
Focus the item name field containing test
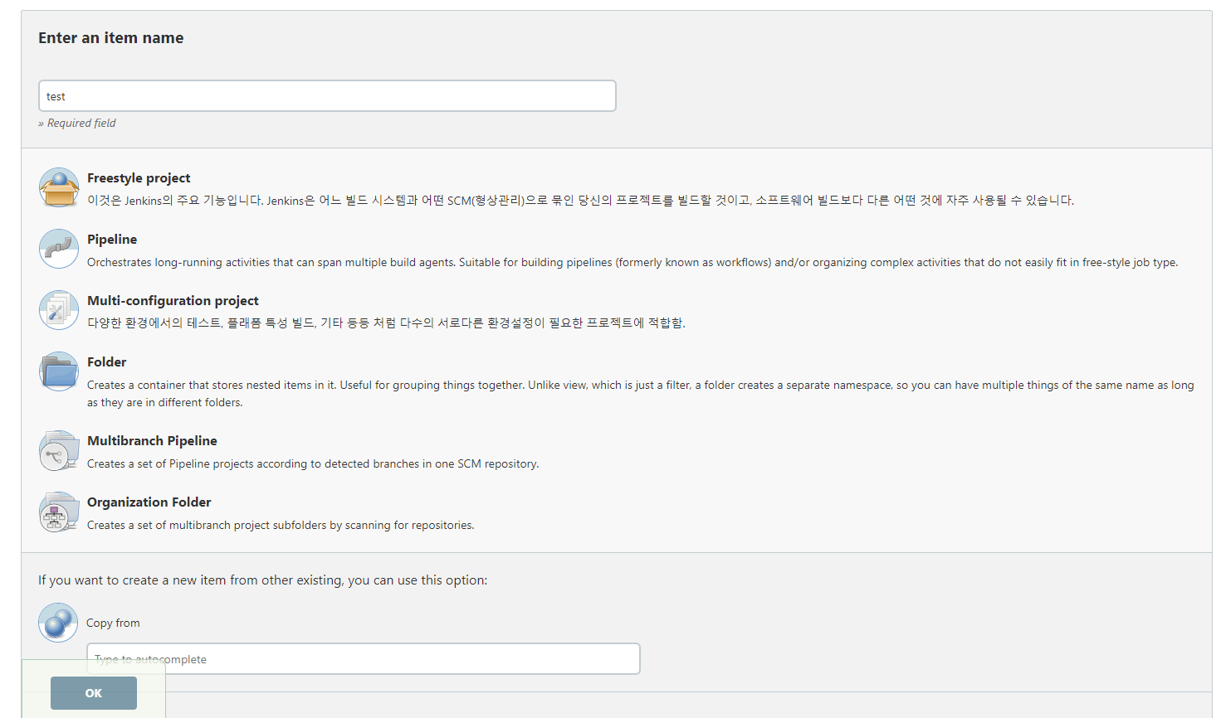click(x=327, y=96)
